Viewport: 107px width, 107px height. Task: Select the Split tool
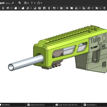(71, 8)
